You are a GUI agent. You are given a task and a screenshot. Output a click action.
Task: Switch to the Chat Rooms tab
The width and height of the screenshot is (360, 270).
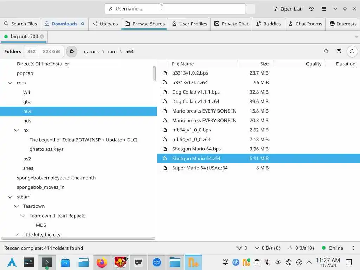point(305,24)
